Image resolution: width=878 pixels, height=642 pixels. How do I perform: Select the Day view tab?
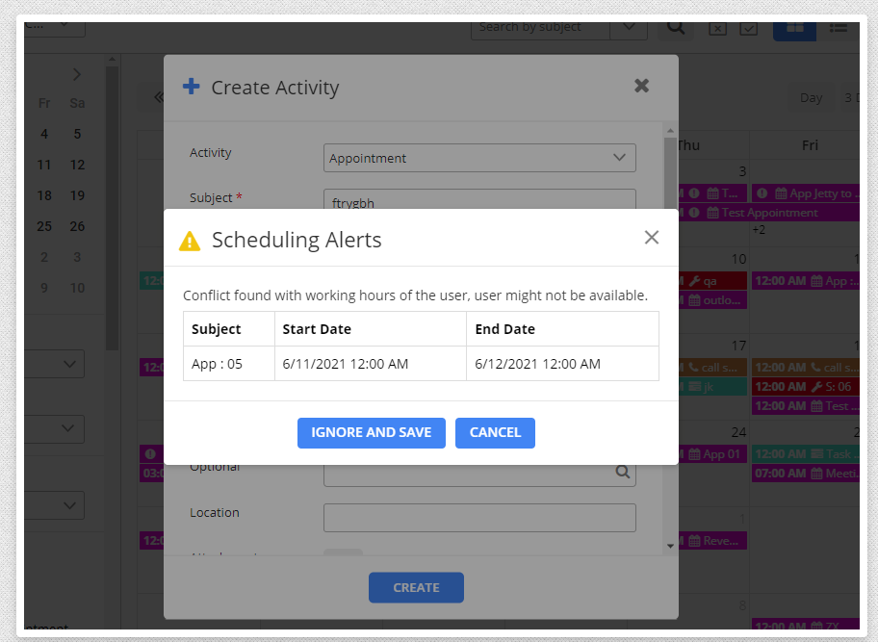811,97
